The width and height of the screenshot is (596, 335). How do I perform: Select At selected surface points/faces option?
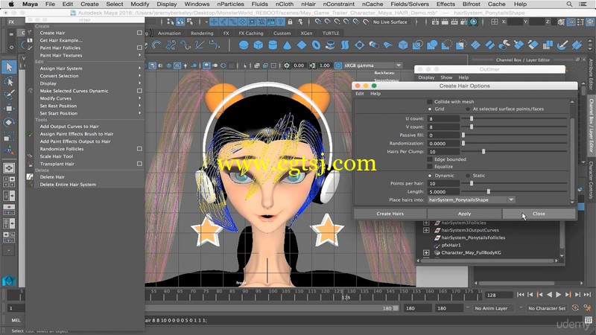point(468,109)
